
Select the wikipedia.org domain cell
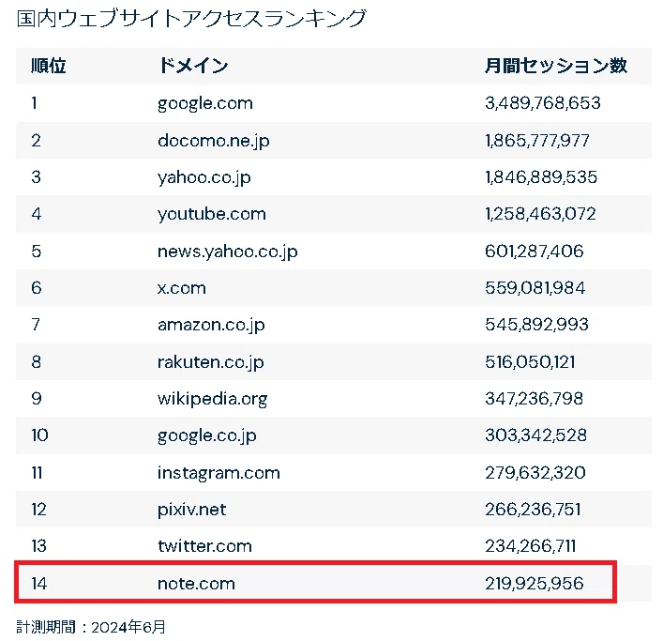(212, 399)
